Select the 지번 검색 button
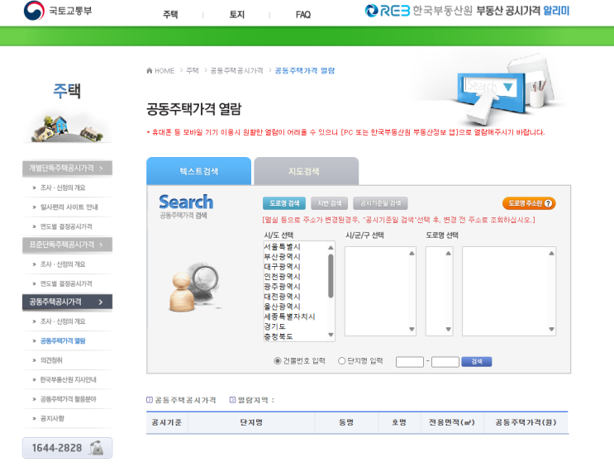This screenshot has height=476, width=614. coord(330,203)
